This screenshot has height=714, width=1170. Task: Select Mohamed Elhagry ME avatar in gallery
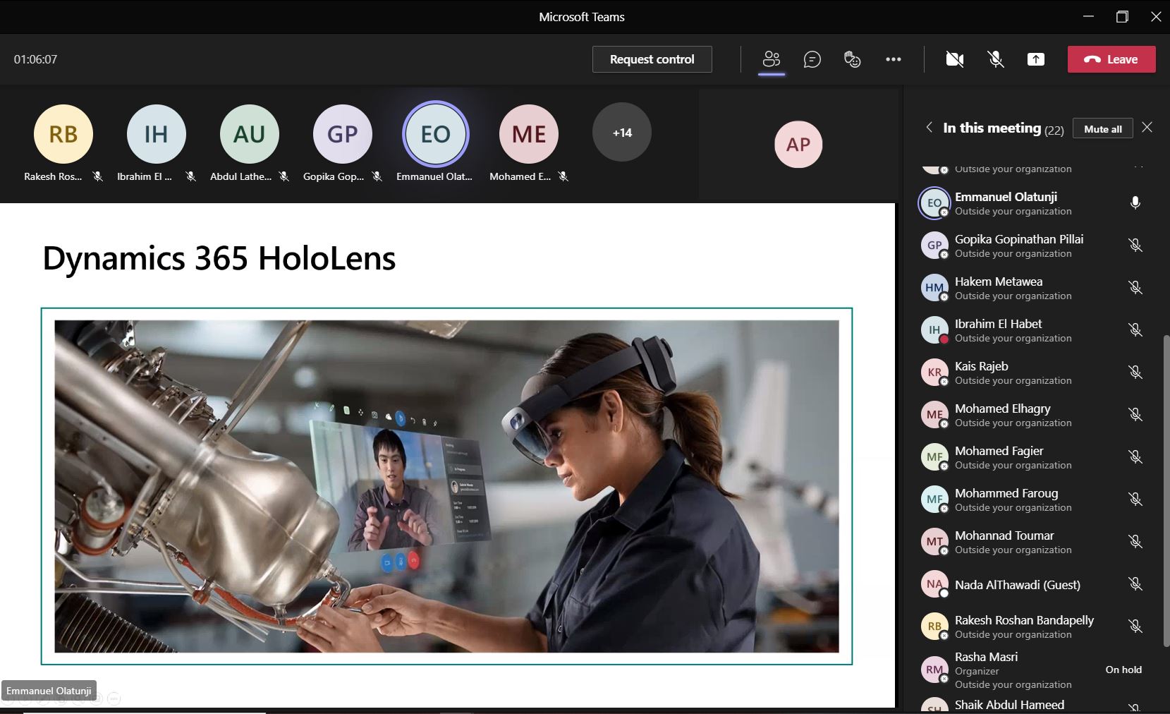coord(529,134)
